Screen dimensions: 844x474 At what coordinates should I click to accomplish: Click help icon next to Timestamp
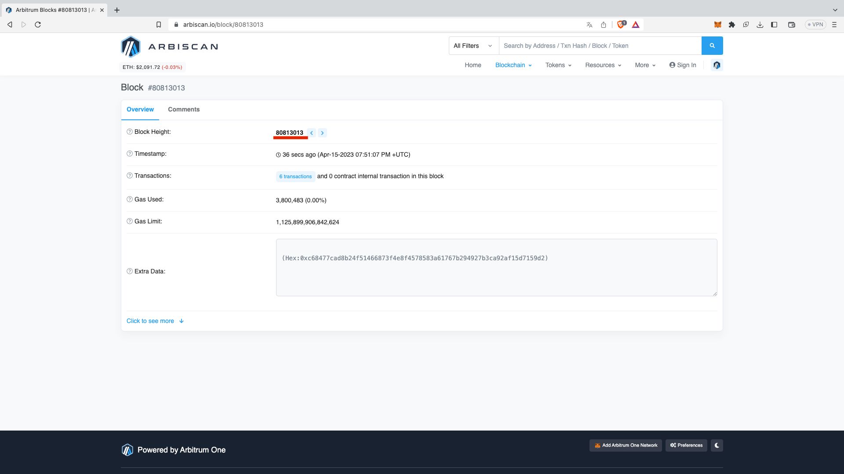tap(130, 154)
